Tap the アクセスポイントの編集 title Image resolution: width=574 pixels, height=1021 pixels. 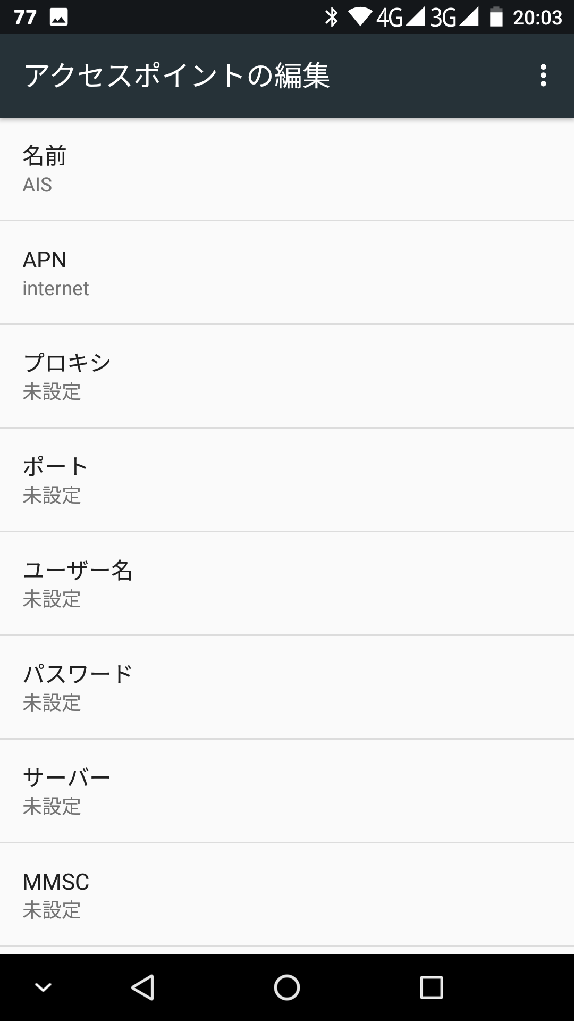pos(177,76)
